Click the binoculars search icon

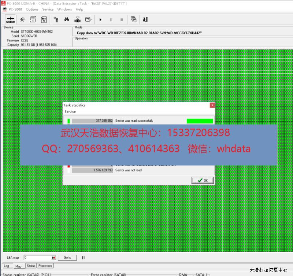click(67, 19)
